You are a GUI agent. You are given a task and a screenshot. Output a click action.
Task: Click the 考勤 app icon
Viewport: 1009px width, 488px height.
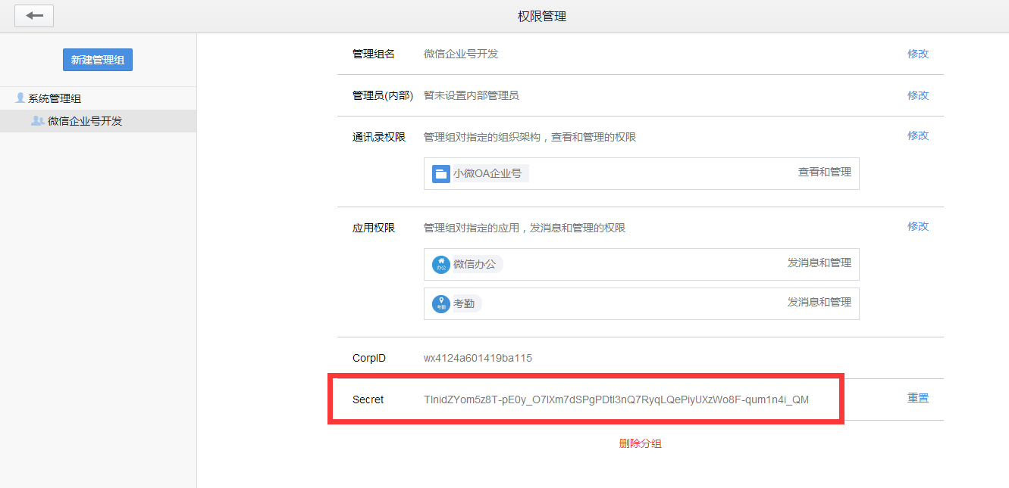point(440,303)
